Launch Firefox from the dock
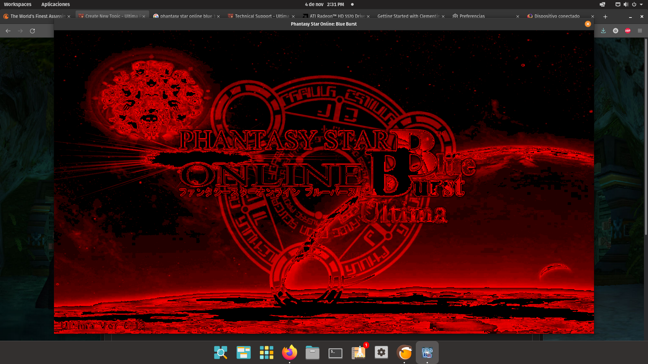648x364 pixels. (x=290, y=353)
